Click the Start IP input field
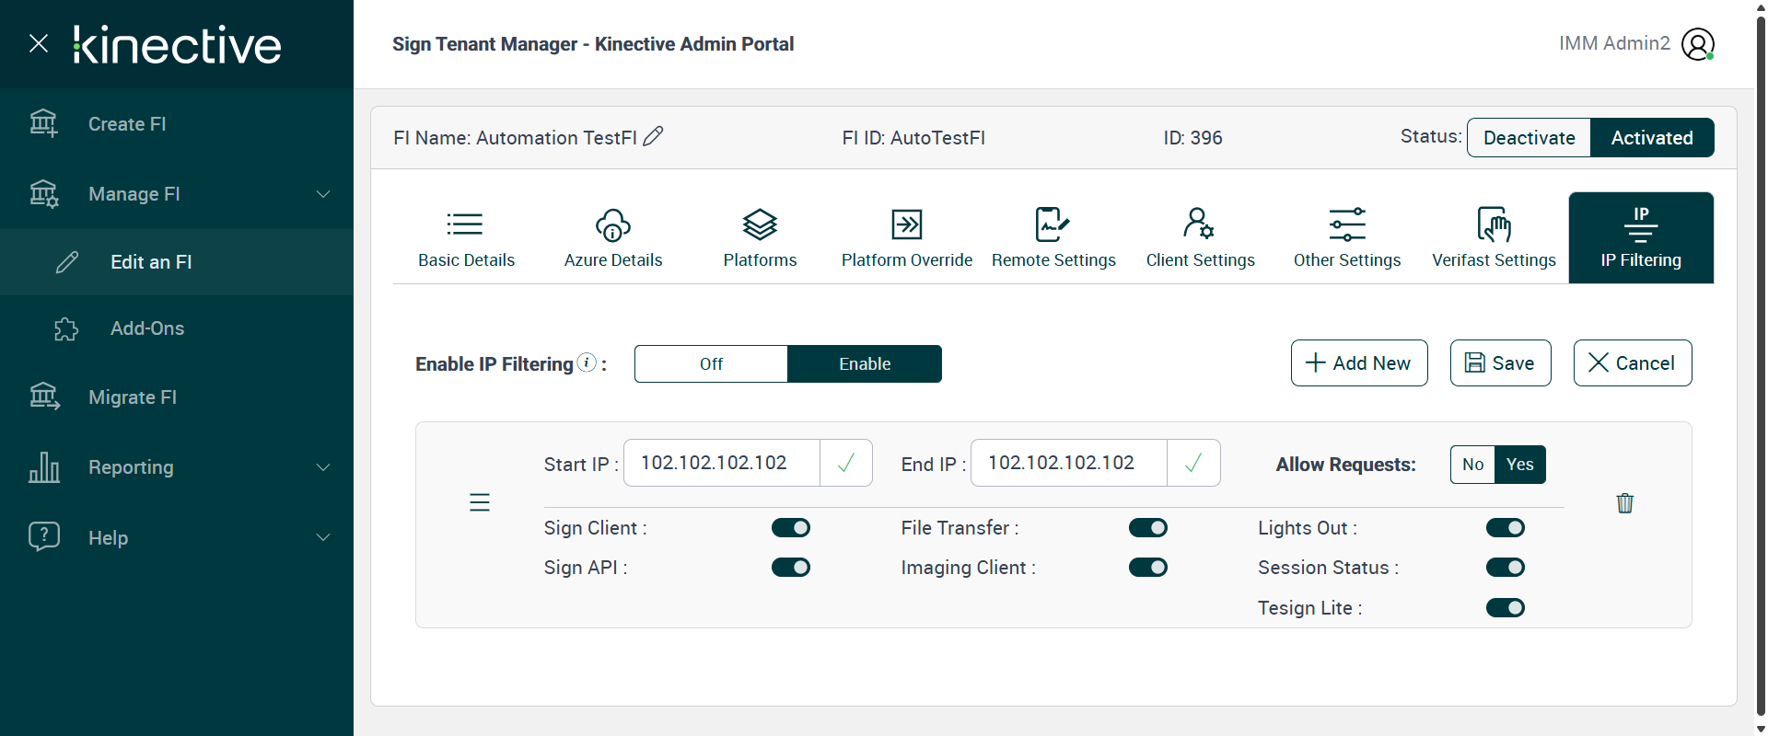Viewport: 1768px width, 736px height. coord(722,463)
